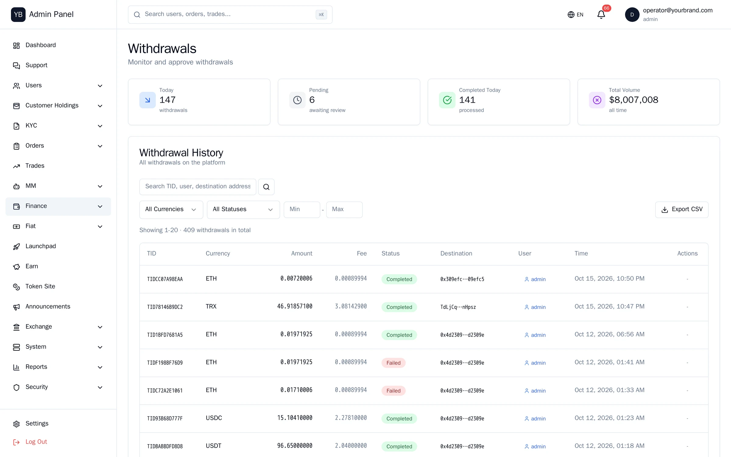731x457 pixels.
Task: Click the Log Out arrow icon
Action: point(16,442)
